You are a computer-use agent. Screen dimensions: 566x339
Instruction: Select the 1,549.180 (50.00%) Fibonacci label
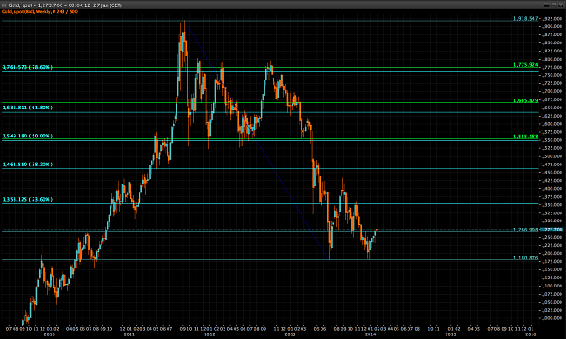click(27, 136)
